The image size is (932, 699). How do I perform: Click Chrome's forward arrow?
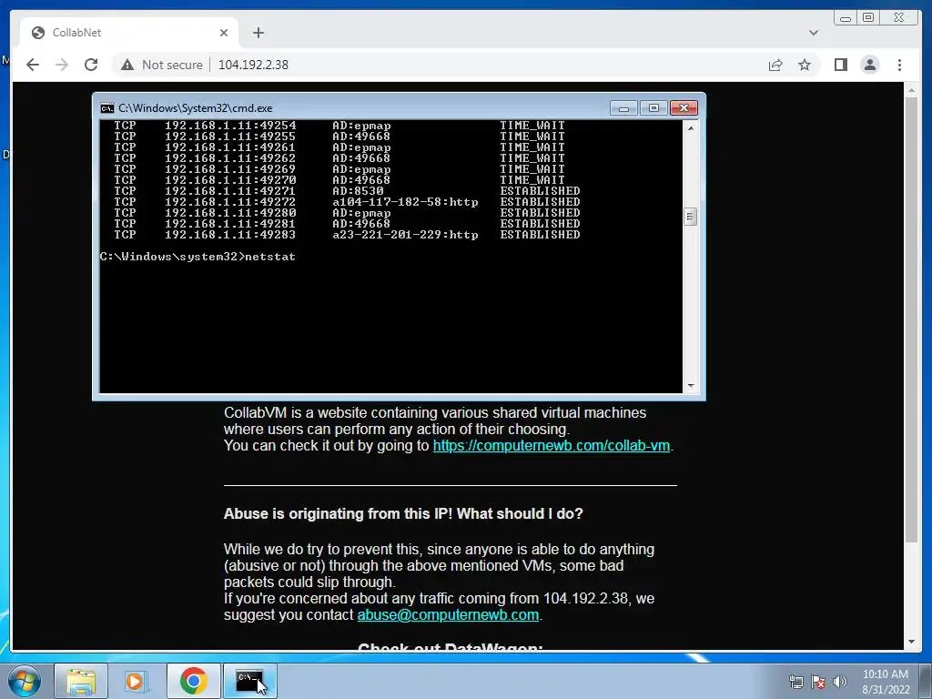(x=62, y=65)
